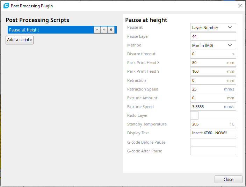Screen dimensions: 246x187
Task: Click the Extrude Speed field
Action: point(213,107)
